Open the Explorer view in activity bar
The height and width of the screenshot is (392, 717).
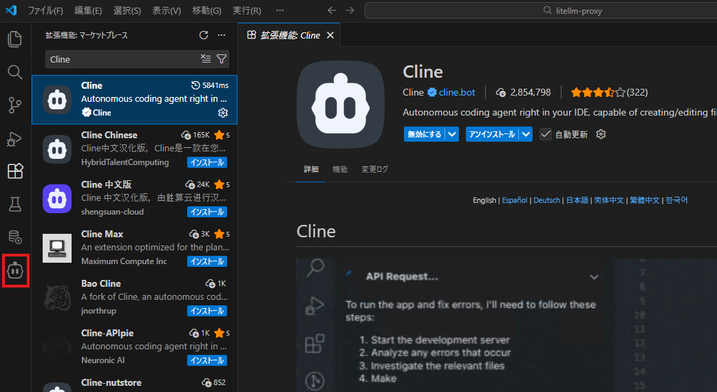(15, 39)
